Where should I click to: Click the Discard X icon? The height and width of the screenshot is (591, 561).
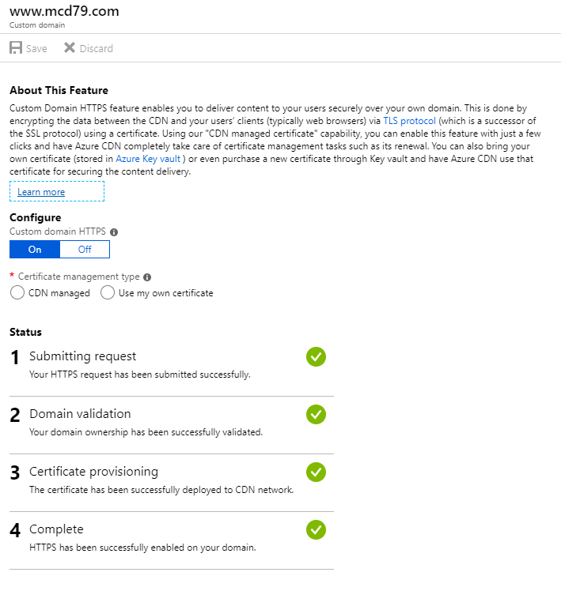point(70,48)
